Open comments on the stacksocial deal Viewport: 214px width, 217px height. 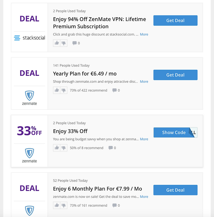(x=76, y=43)
